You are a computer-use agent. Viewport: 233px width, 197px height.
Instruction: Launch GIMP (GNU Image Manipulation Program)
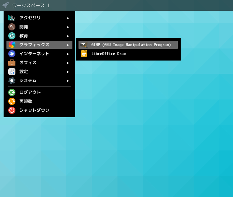(x=128, y=45)
